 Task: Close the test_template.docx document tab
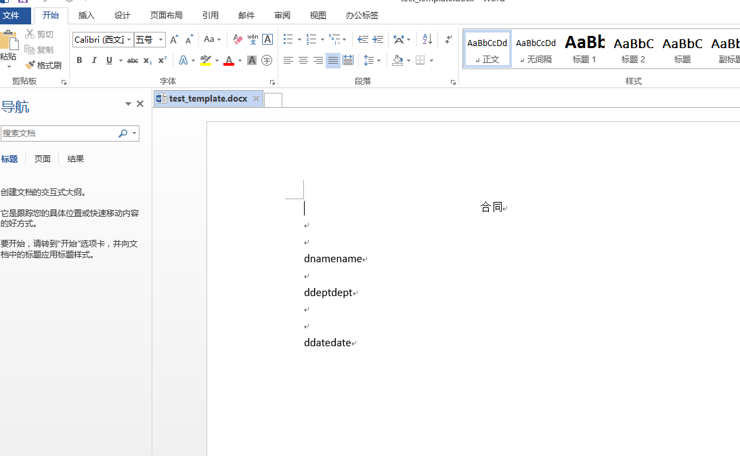click(257, 98)
